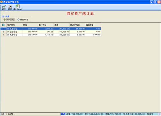Select the 资产类别 radio button
This screenshot has width=161, height=116.
5,20
